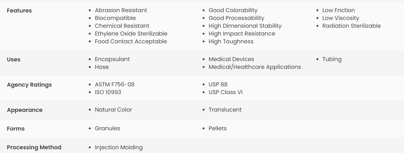The height and width of the screenshot is (153, 404).
Task: Select Granules under Forms
Action: pos(107,128)
